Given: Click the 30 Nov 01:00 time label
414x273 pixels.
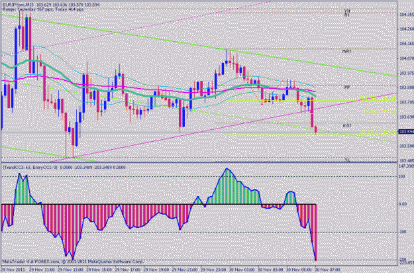Looking at the screenshot, I should pyautogui.click(x=242, y=270).
